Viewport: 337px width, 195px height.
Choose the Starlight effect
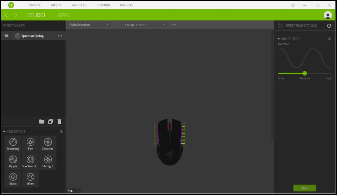[x=48, y=161]
